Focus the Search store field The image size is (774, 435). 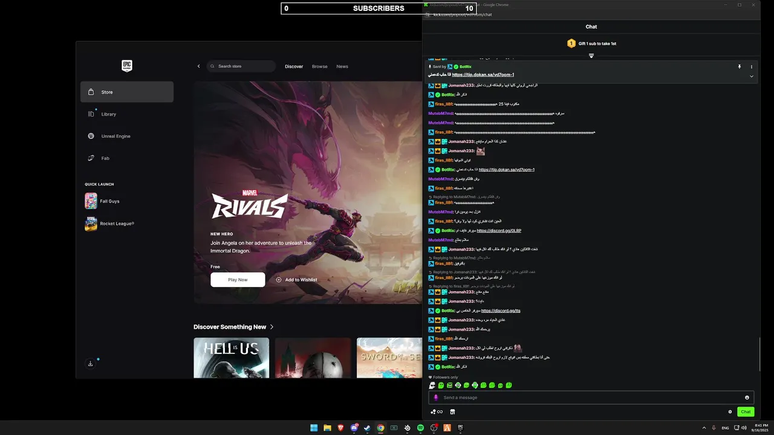pos(241,66)
